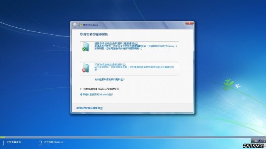Click step 1 label 正在蒐集資訊
The image size is (266, 149).
14,142
